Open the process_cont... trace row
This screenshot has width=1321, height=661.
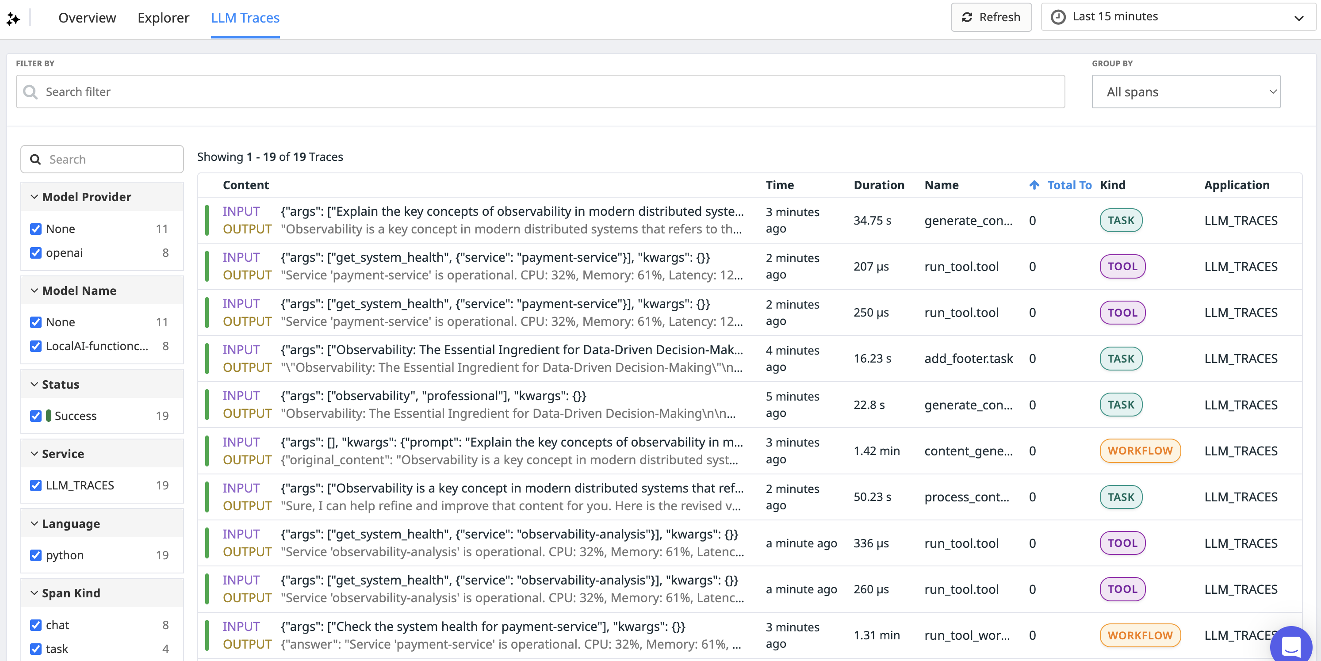[x=966, y=497]
